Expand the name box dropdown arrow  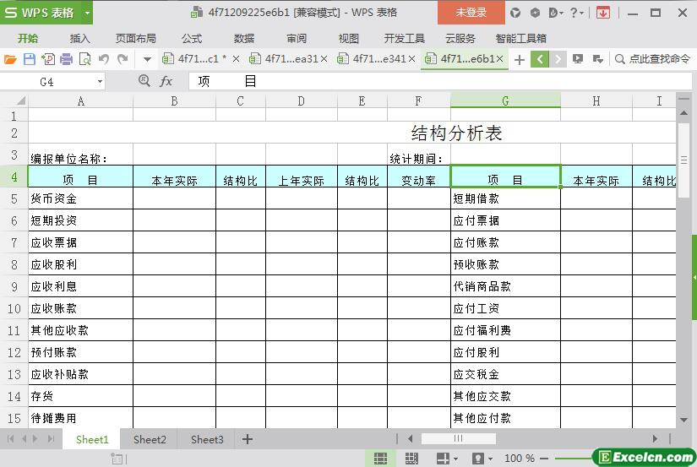click(100, 82)
